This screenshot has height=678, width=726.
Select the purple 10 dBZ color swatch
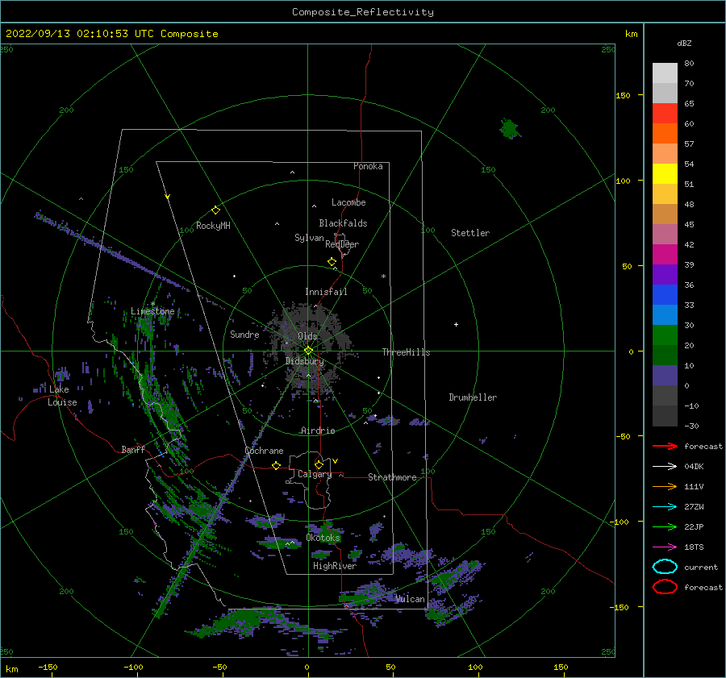(665, 375)
